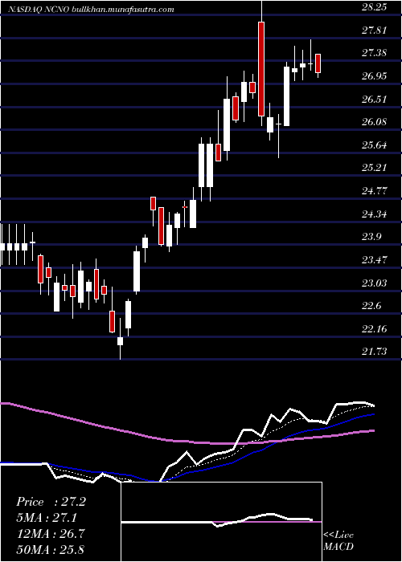Click the Price : 27.2 readout
402x562 pixels.
pos(51,502)
